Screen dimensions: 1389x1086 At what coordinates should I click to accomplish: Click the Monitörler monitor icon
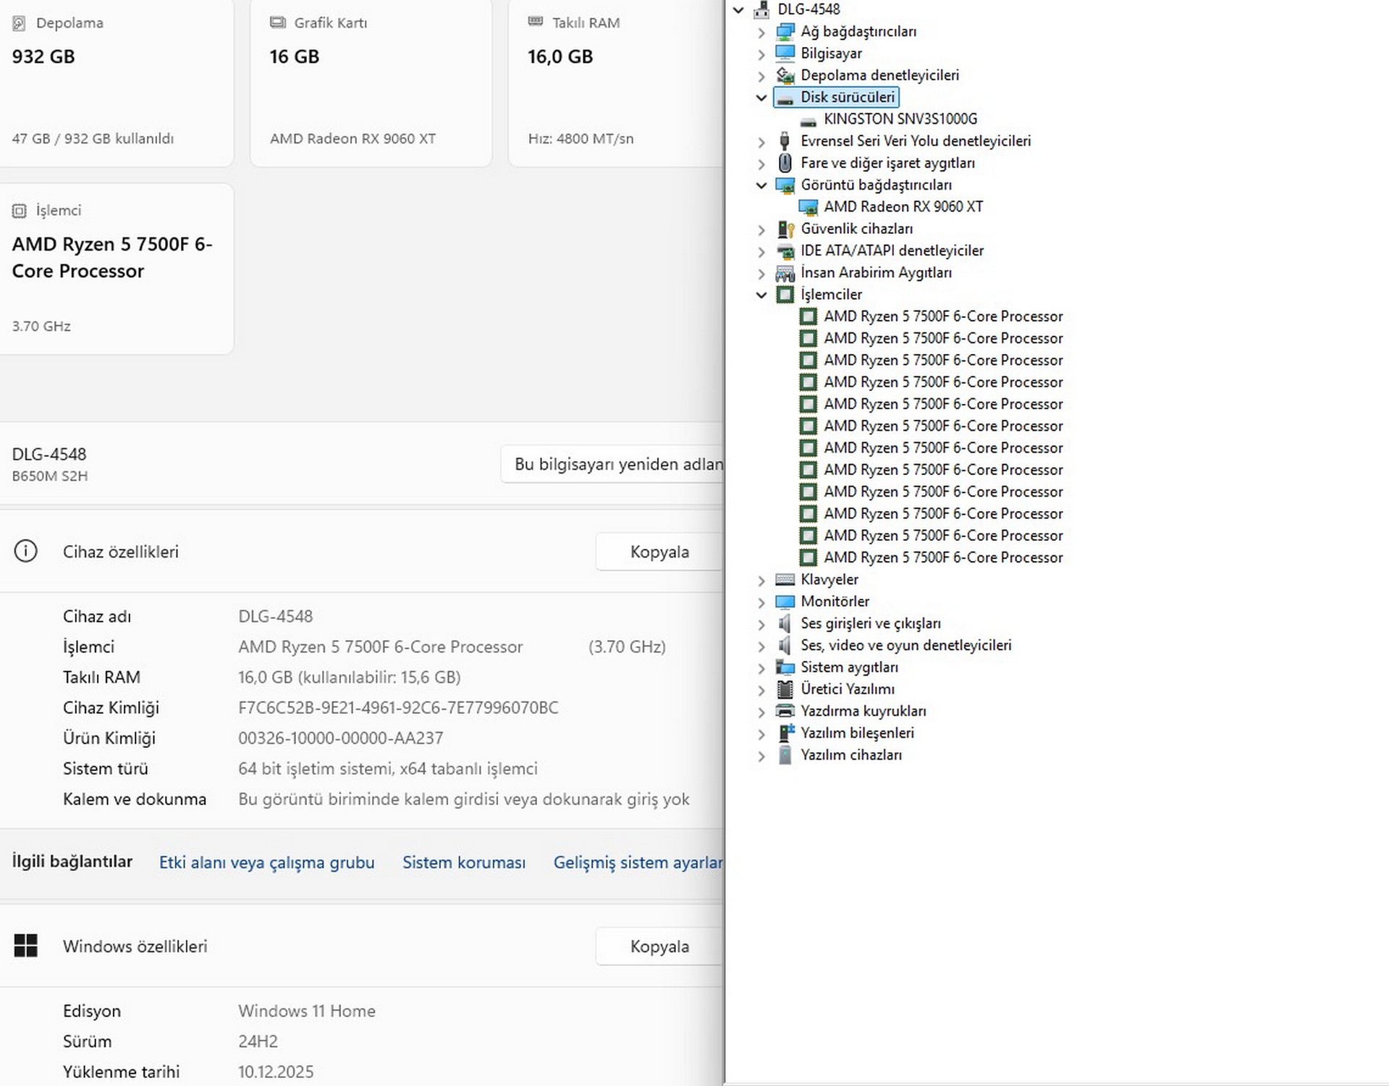click(785, 602)
